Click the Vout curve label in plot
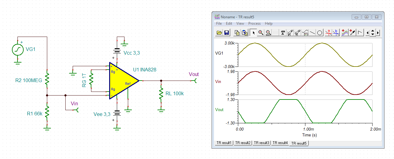The width and height of the screenshot is (394, 159). 220,110
